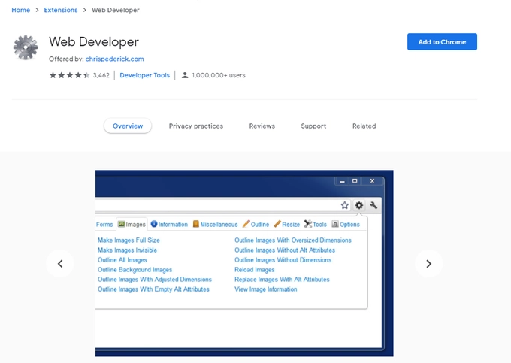Open the Overview tab
Screen dimensions: 511x363
[x=128, y=126]
